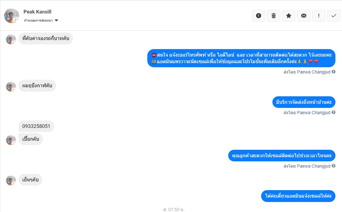342x212 pixels.
Task: Click Peak Kansill header profile picture
Action: click(x=12, y=16)
